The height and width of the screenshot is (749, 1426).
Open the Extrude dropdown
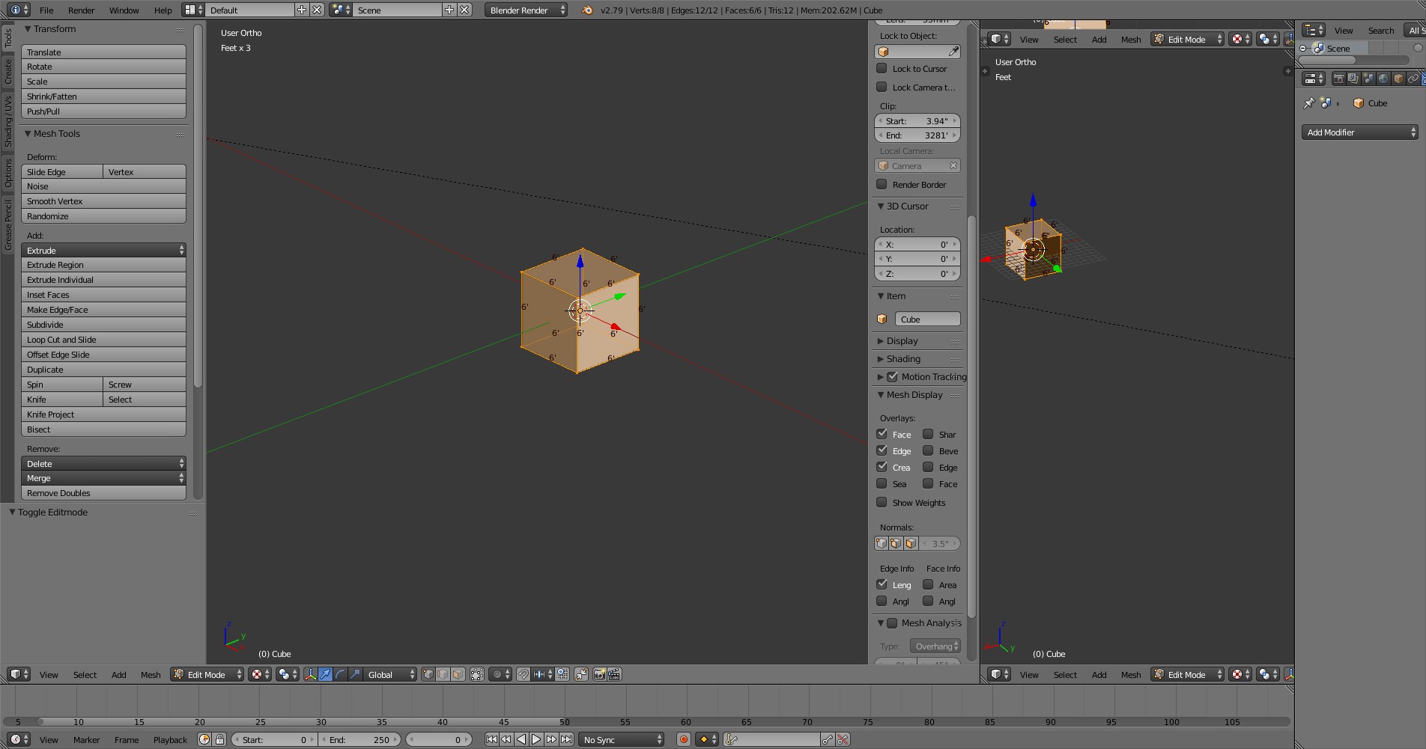[x=103, y=250]
